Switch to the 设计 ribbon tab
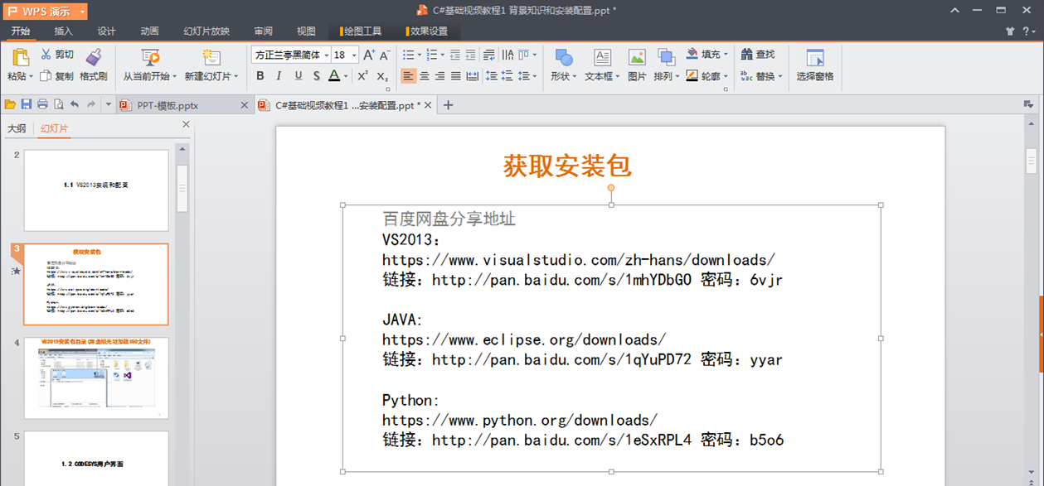 tap(106, 31)
